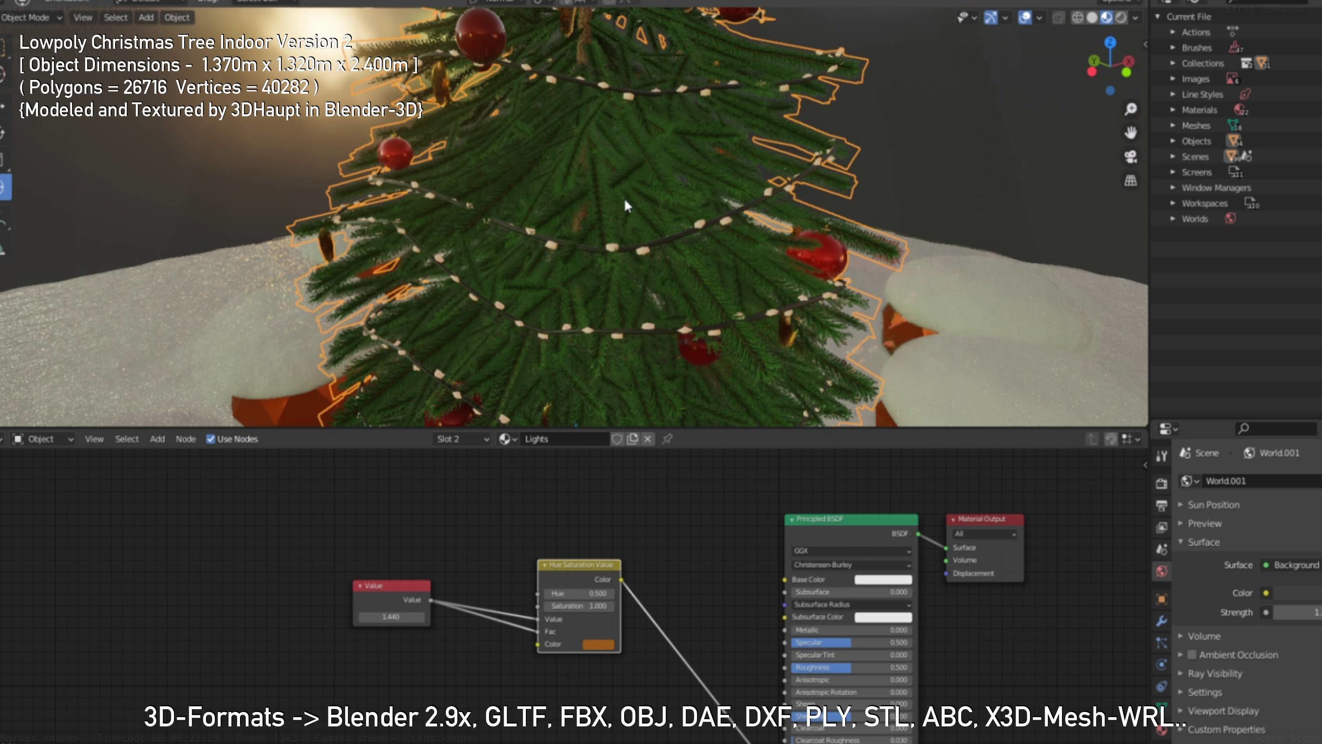This screenshot has height=744, width=1322.
Task: Click the zoom magnifier viewport gizmo
Action: 1131,109
